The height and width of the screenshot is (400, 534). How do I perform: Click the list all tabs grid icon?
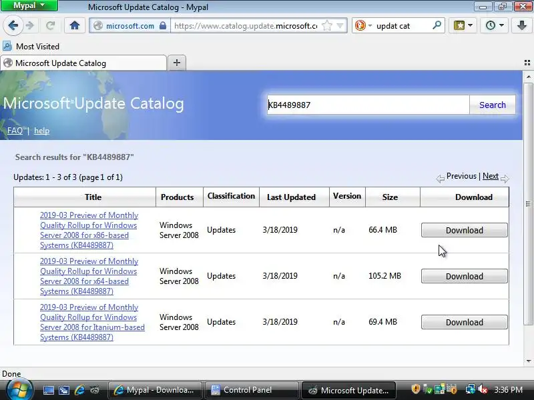click(527, 63)
